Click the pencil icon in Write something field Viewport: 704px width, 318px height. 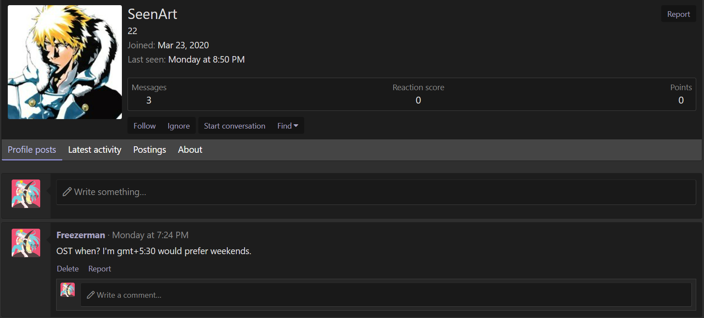coord(67,192)
